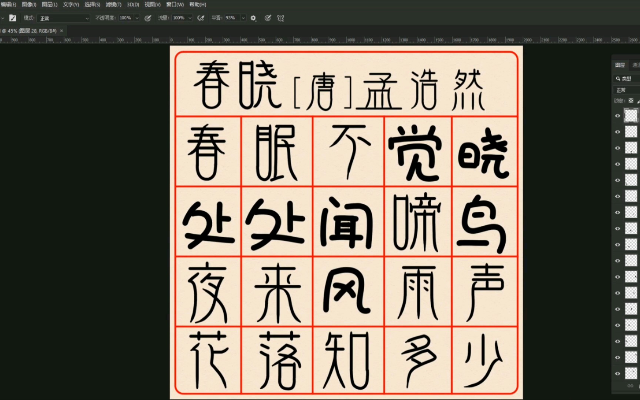Click the lock transparency icon in Layers panel
640x400 pixels.
[631, 100]
